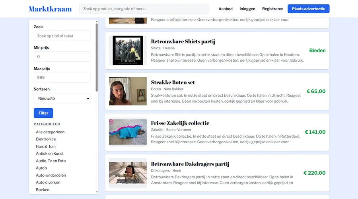This screenshot has width=358, height=199.
Task: Select Alle categorieen in sidebar
Action: (50, 132)
